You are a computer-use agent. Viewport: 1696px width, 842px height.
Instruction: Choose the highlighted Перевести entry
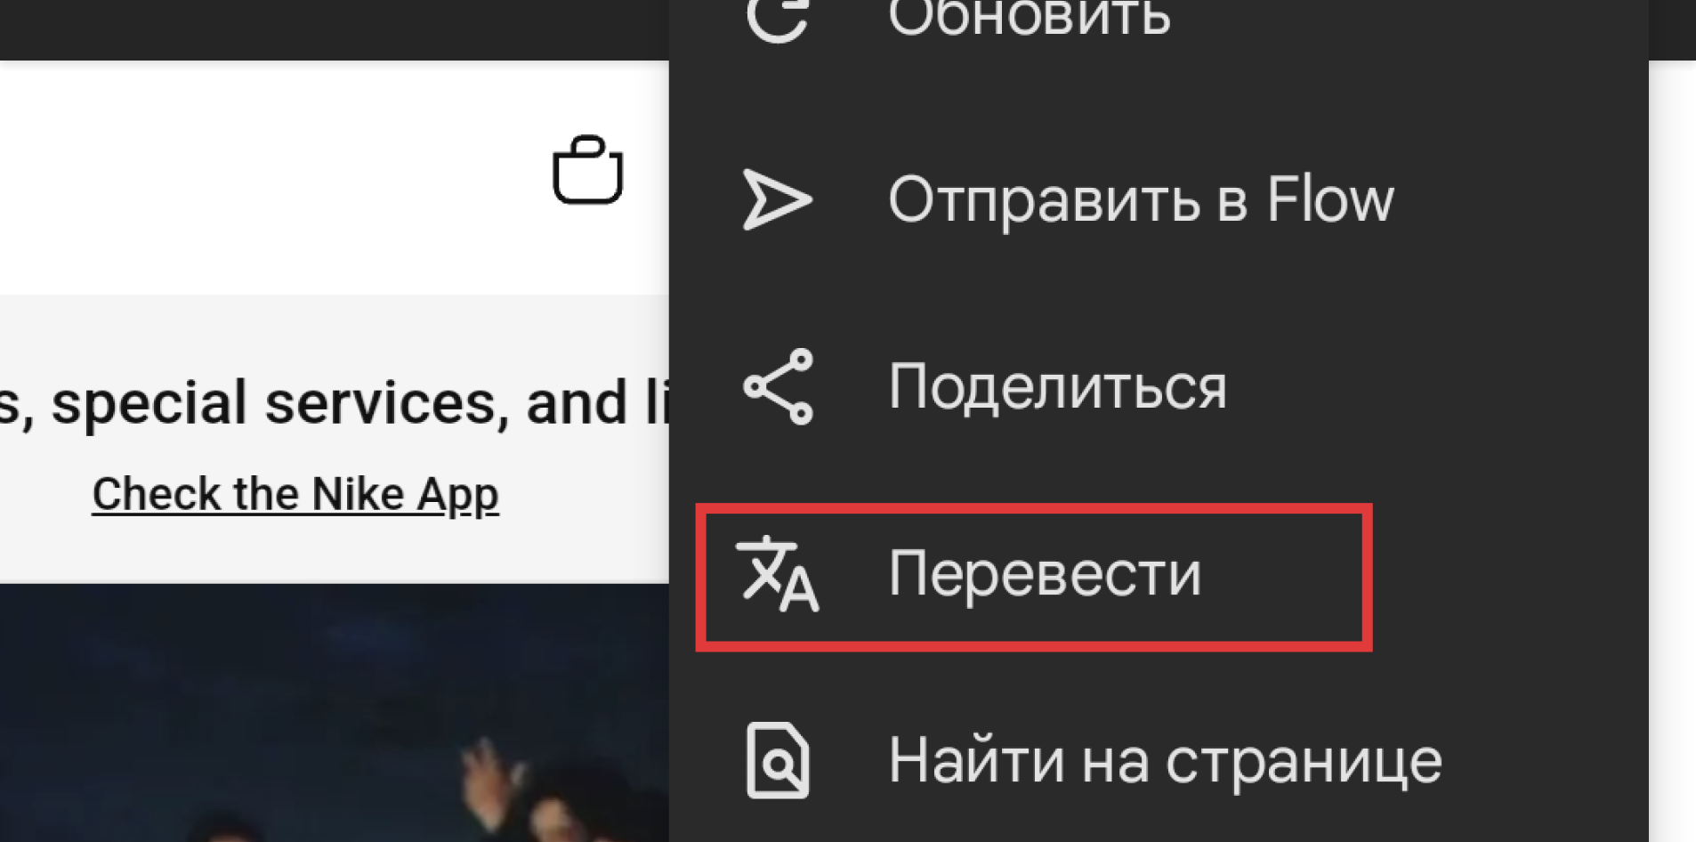click(x=1033, y=577)
